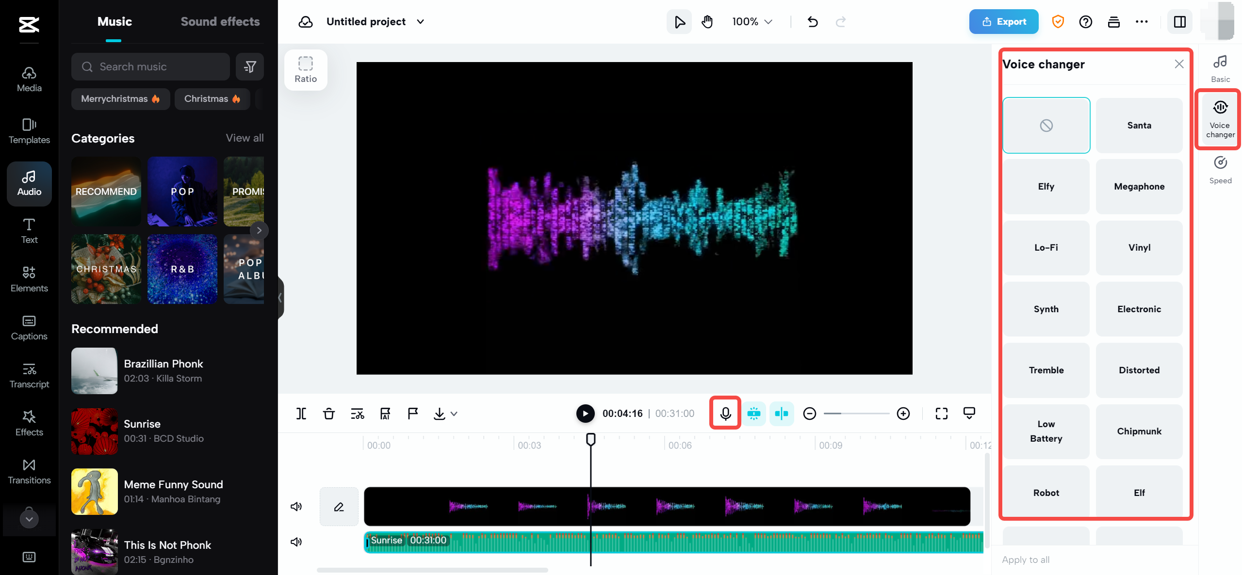The width and height of the screenshot is (1242, 575).
Task: Select the Chipmunk voice effect
Action: click(x=1139, y=431)
